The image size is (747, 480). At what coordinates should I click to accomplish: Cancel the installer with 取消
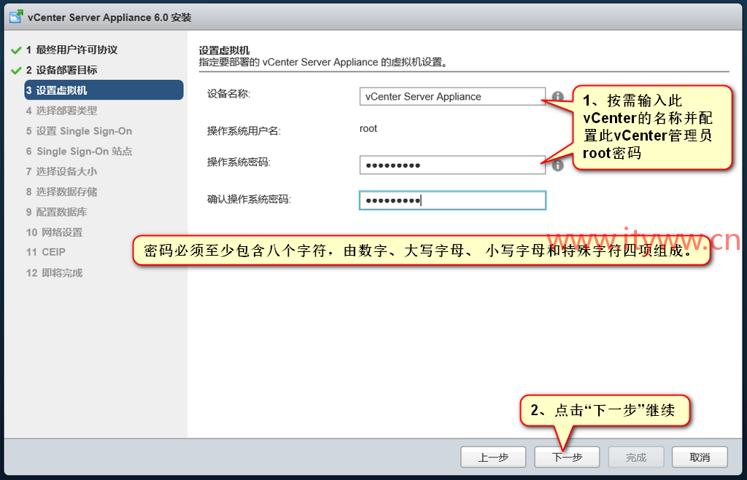tap(700, 457)
